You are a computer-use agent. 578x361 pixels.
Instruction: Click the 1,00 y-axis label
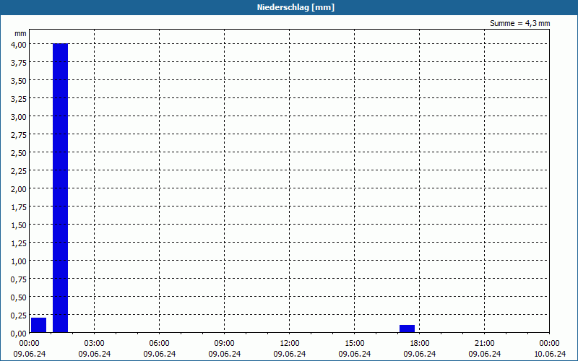19,261
